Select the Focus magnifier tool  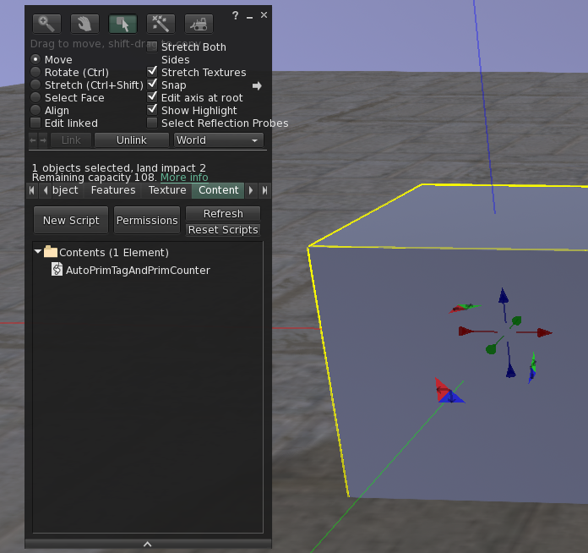46,24
